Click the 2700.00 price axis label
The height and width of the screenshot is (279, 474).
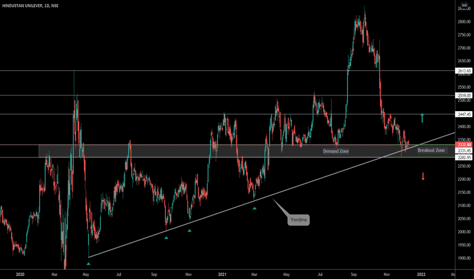[x=464, y=48]
